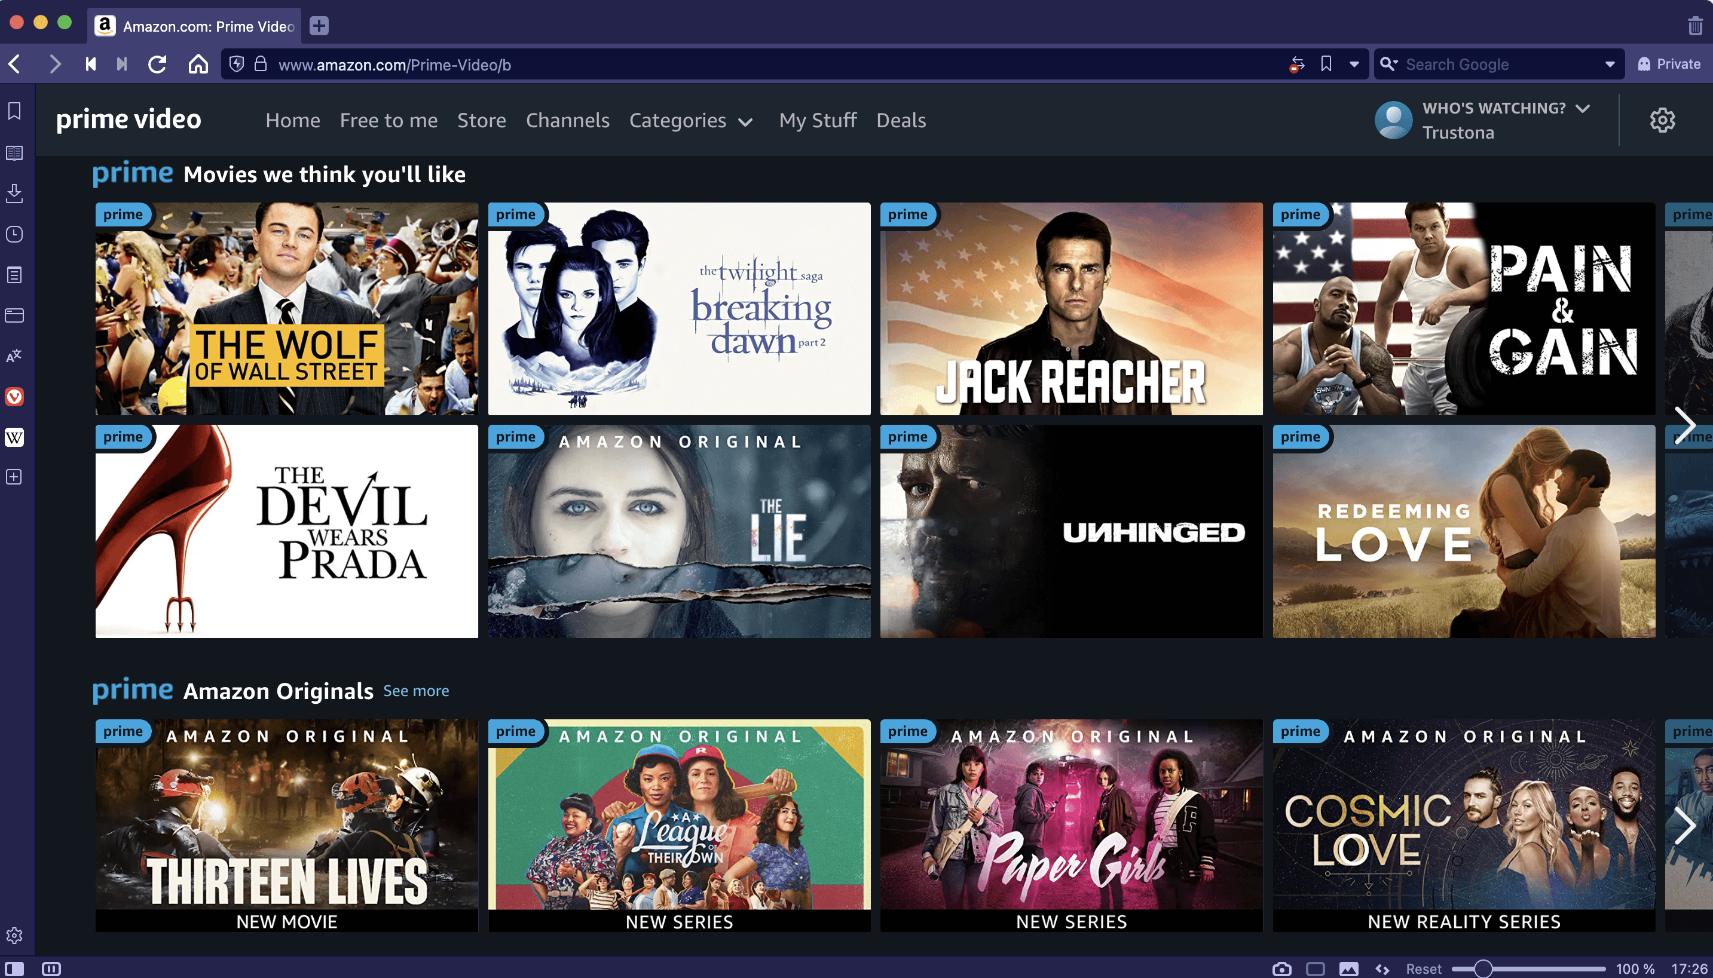This screenshot has width=1713, height=978.
Task: Select the Deals menu item
Action: (x=901, y=120)
